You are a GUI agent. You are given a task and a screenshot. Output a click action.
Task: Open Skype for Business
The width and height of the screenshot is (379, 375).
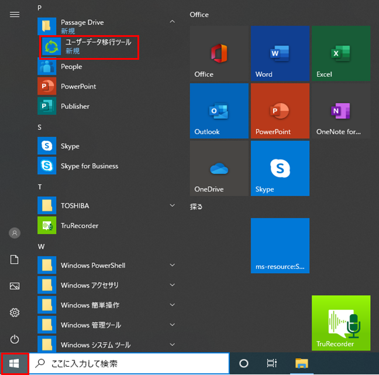coord(106,166)
